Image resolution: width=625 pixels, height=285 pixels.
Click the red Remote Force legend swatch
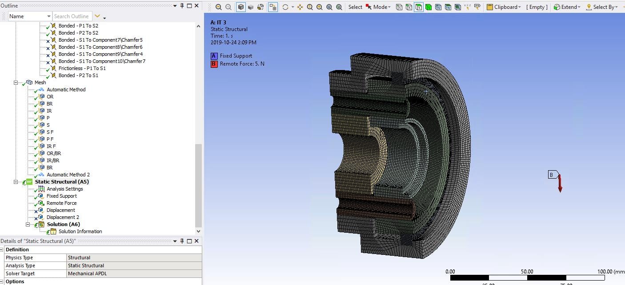coord(214,64)
